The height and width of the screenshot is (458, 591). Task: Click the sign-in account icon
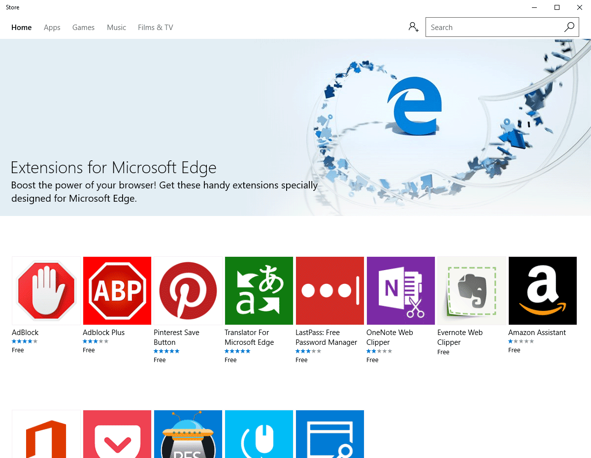[413, 27]
